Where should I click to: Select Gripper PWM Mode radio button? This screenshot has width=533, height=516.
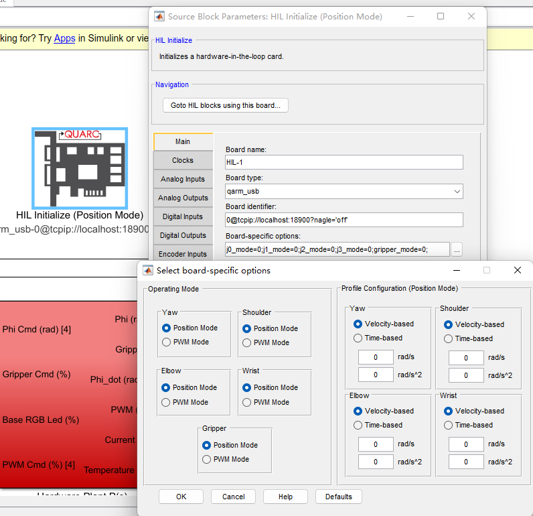point(206,460)
